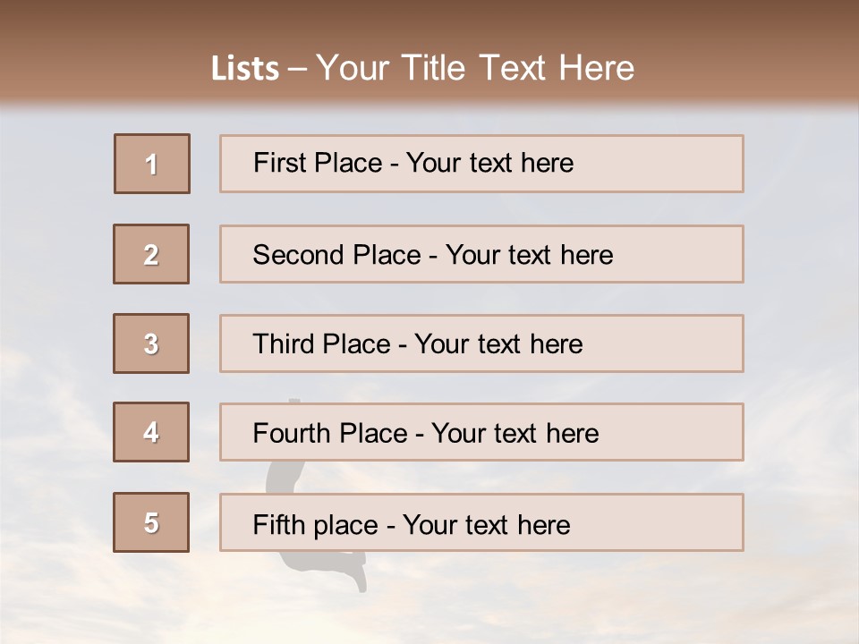This screenshot has width=859, height=644.
Task: Select the number 4 box
Action: pos(151,432)
